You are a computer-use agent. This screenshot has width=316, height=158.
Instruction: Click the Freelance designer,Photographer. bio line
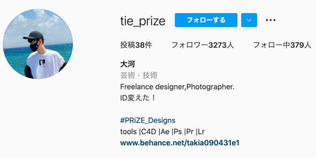(177, 87)
